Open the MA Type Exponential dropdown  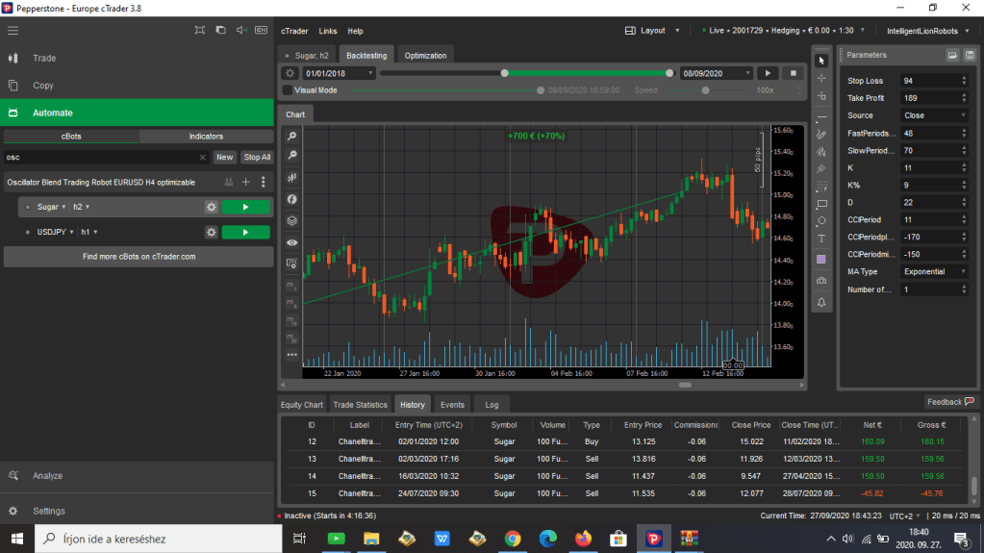[x=934, y=272]
